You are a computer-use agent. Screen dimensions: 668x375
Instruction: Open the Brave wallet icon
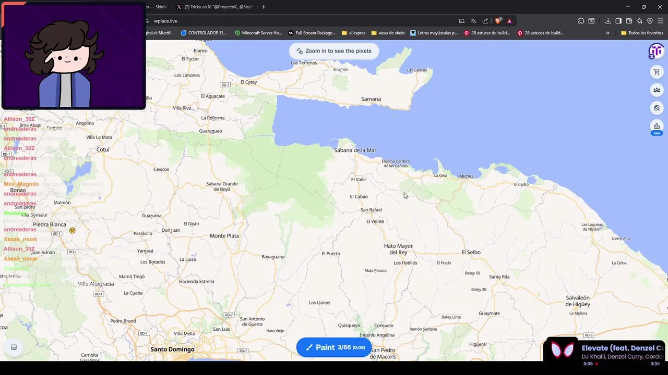629,21
